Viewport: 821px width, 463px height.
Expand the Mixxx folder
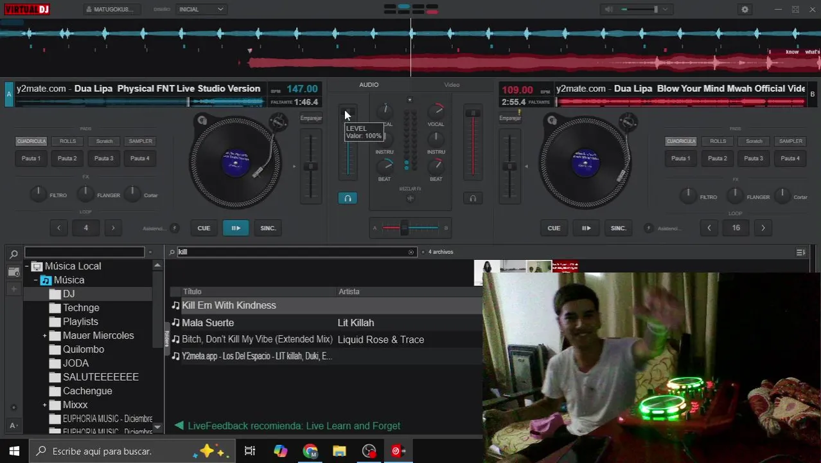45,405
